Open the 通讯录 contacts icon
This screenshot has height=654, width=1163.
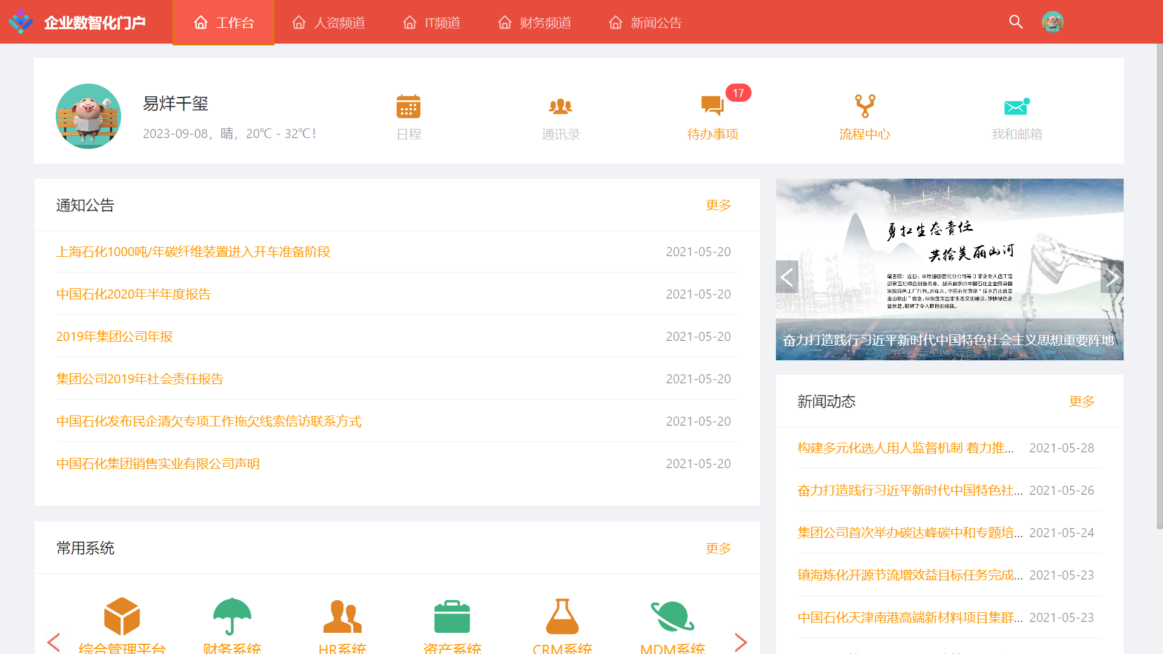point(560,107)
